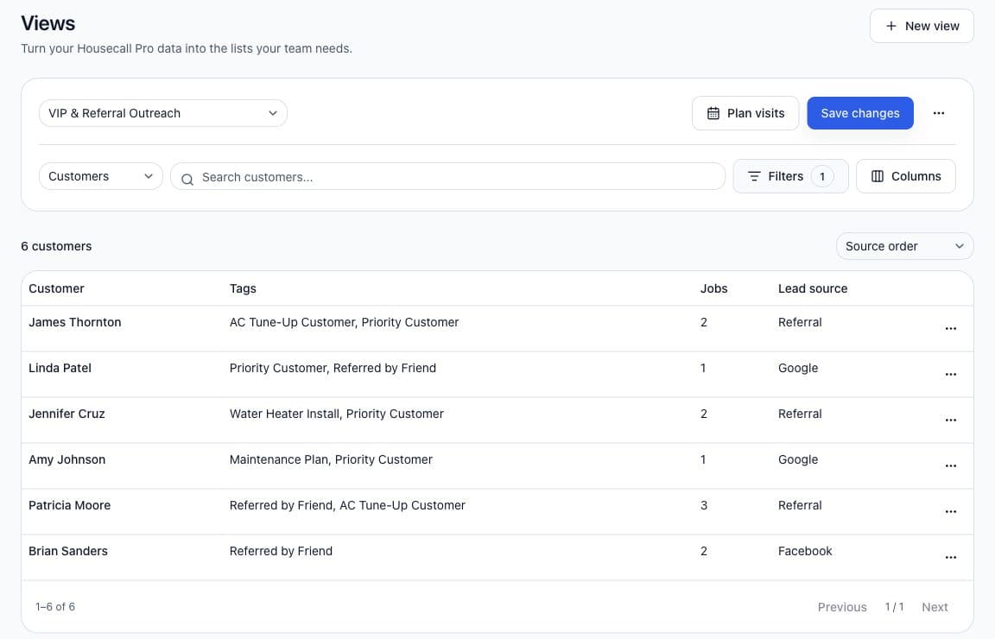Click the Plan visits button
This screenshot has width=995, height=639.
tap(745, 113)
